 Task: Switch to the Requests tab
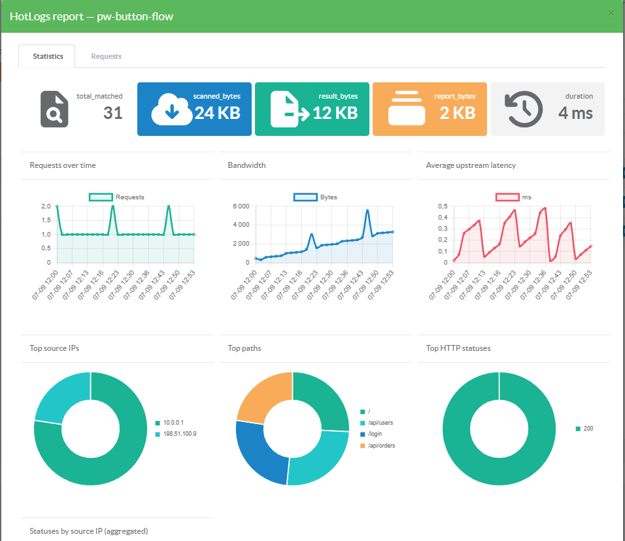click(106, 56)
